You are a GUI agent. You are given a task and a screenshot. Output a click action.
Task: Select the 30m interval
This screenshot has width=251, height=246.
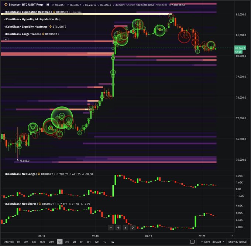click(51, 242)
